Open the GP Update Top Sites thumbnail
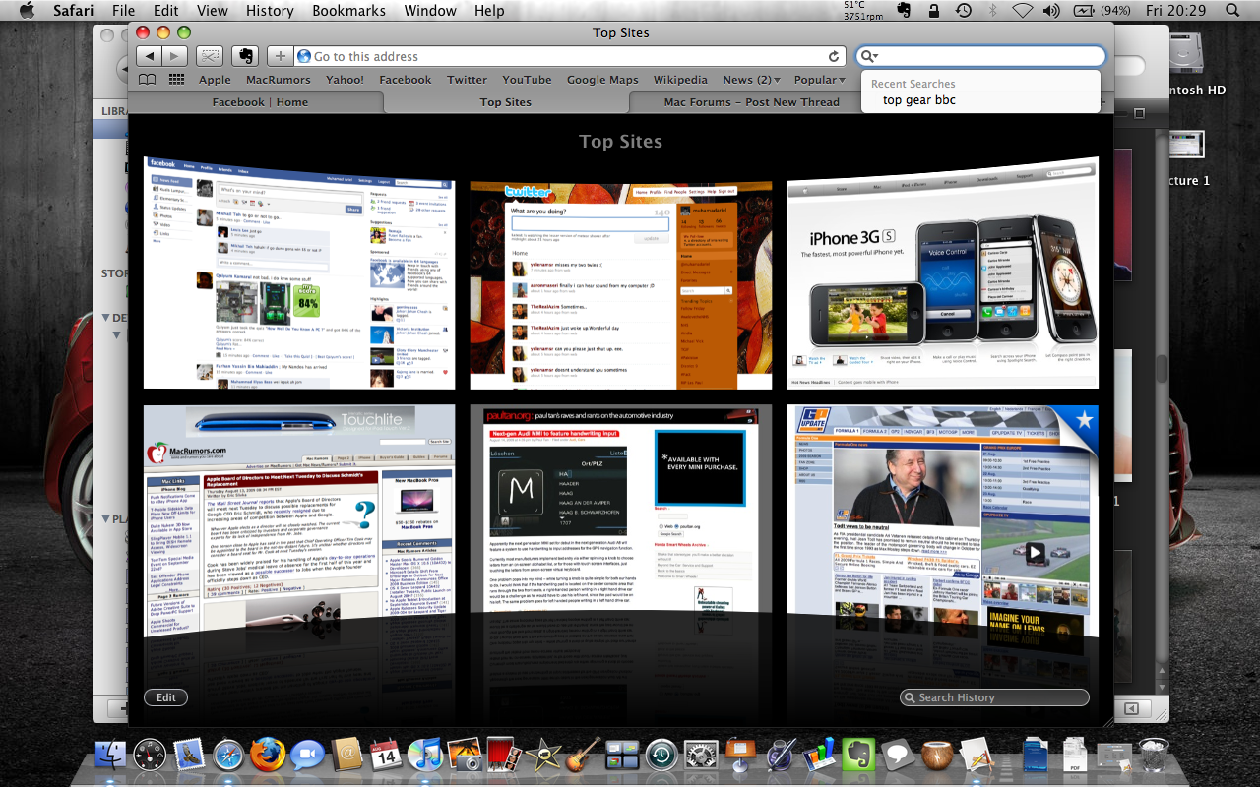Image resolution: width=1260 pixels, height=787 pixels. 943,521
